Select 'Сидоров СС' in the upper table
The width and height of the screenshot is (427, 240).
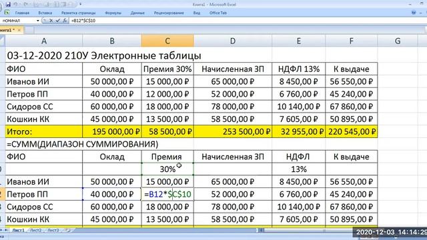pos(44,107)
